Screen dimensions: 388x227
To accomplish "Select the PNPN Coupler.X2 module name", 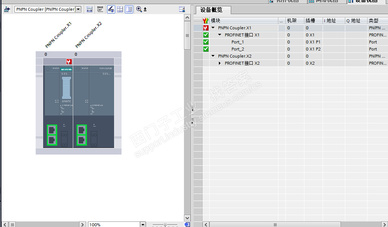I will tap(235, 56).
